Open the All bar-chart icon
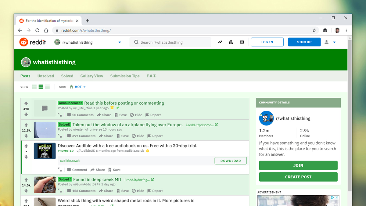Viewport: 366px width, 206px height. click(231, 42)
